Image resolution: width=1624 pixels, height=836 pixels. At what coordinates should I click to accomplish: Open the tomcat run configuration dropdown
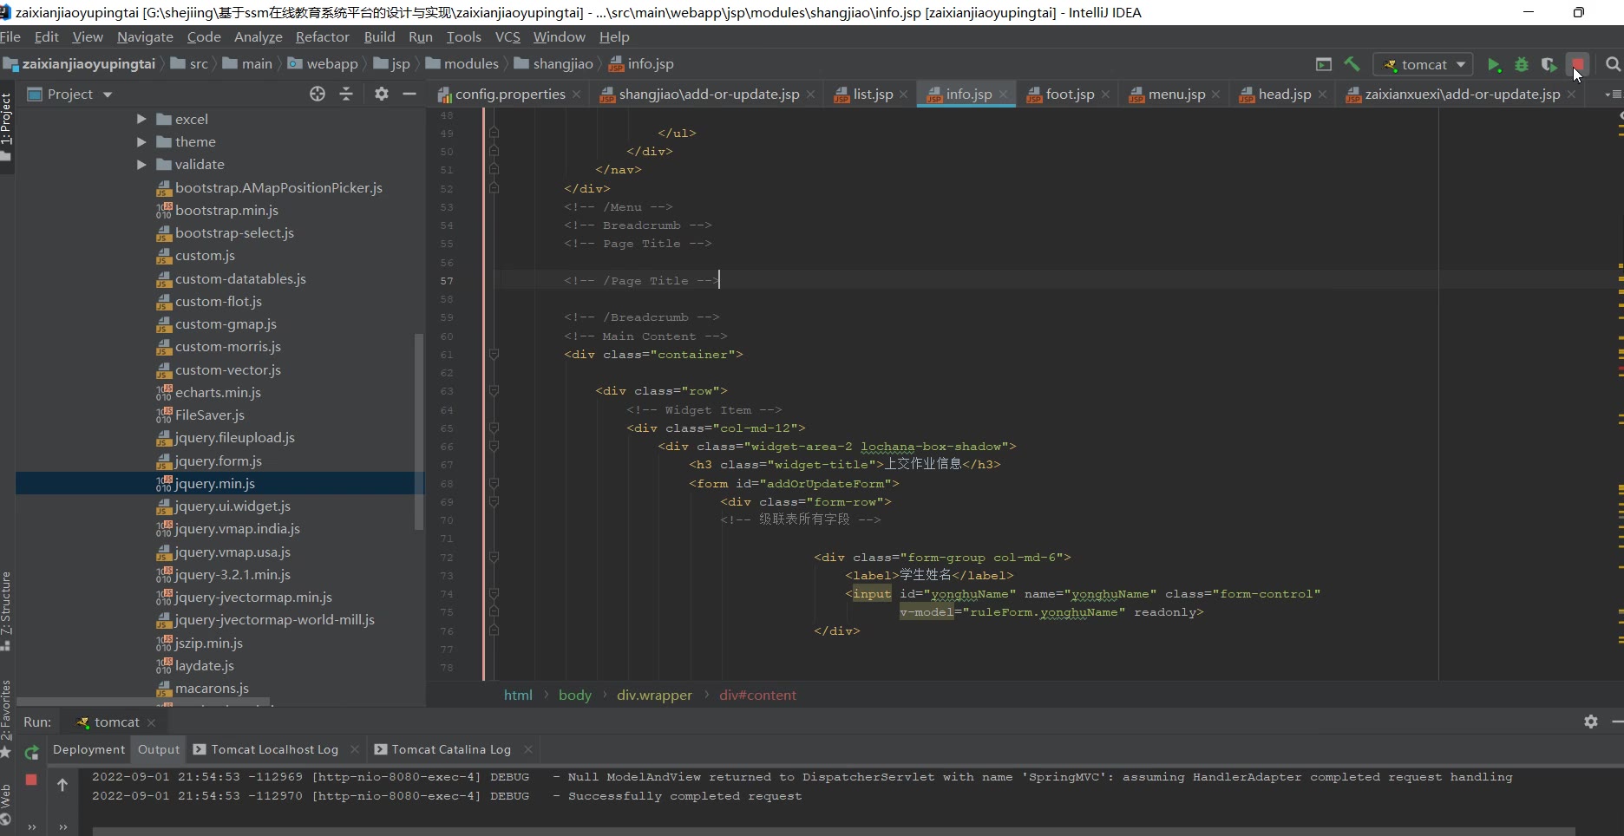1424,65
